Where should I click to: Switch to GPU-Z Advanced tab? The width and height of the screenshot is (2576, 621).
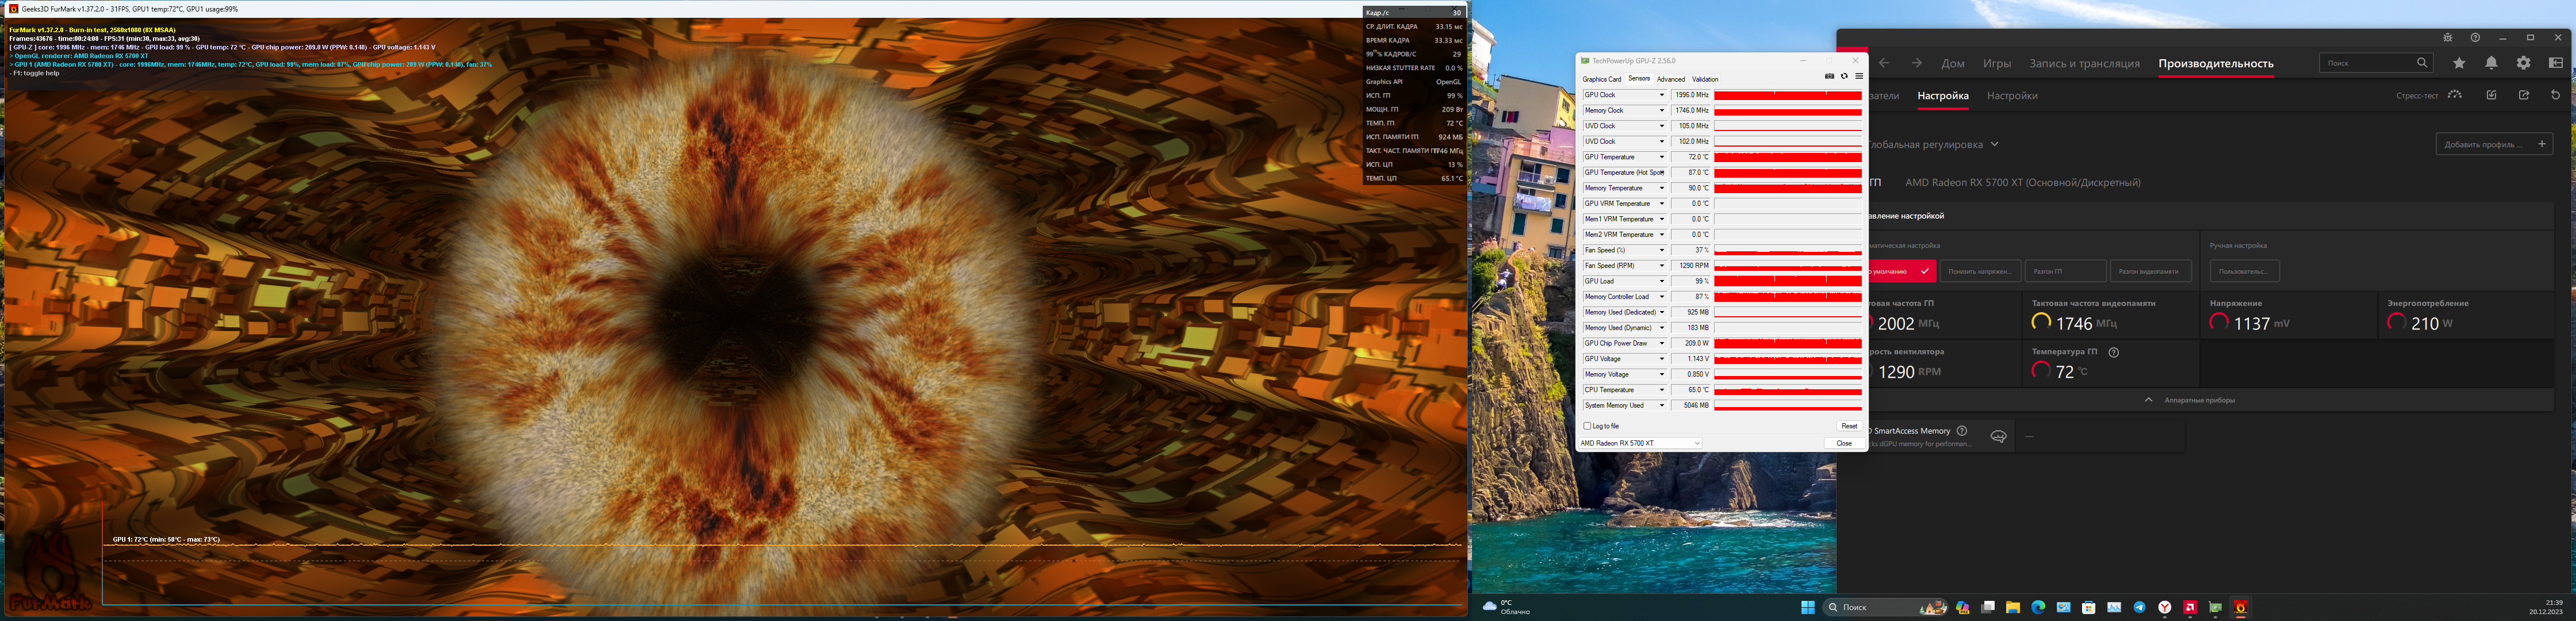pyautogui.click(x=1670, y=79)
